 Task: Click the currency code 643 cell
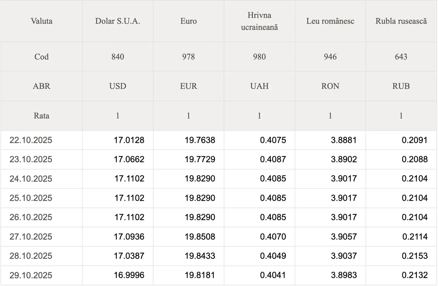pyautogui.click(x=401, y=57)
